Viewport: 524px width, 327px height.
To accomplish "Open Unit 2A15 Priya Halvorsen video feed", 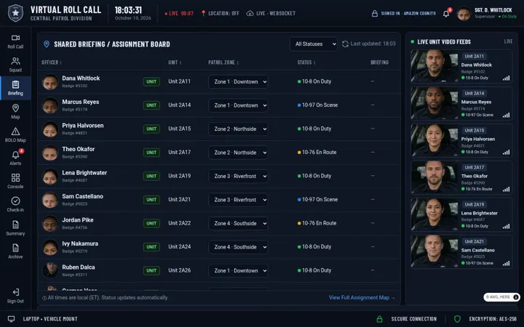I will click(461, 140).
